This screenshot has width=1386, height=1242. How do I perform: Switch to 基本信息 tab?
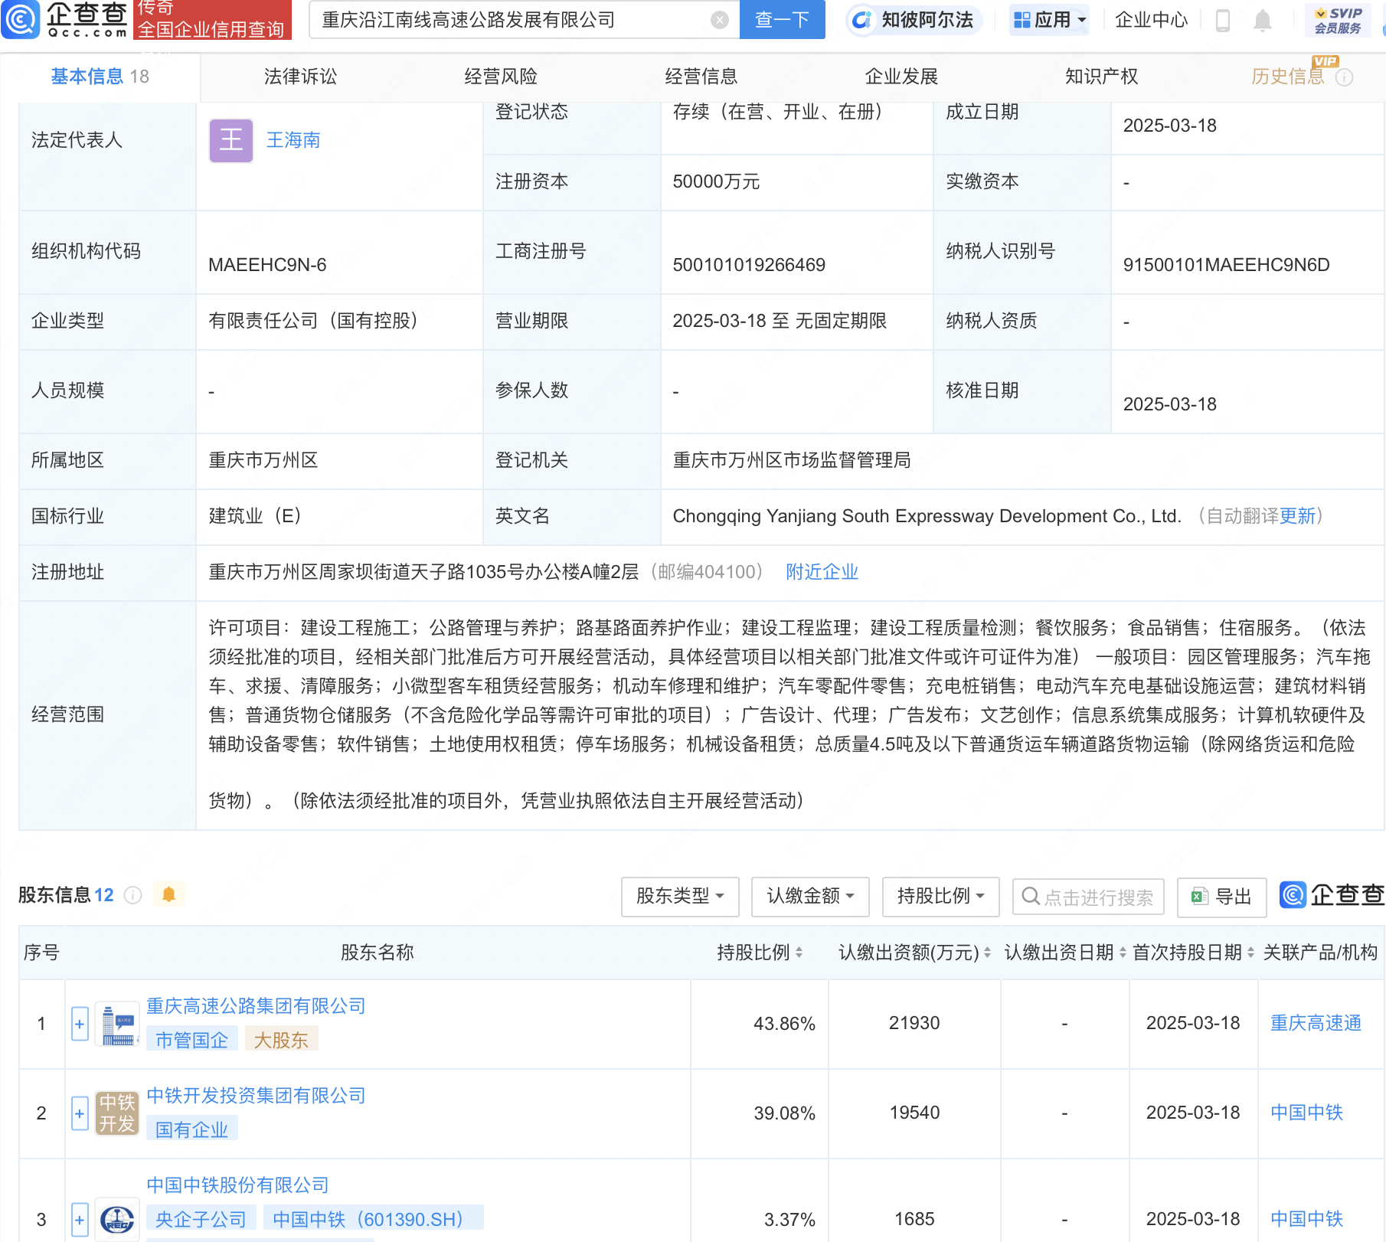point(100,77)
